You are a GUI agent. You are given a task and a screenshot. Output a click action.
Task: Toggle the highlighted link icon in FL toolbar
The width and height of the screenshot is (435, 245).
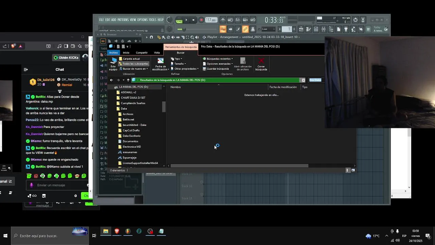[x=245, y=29]
